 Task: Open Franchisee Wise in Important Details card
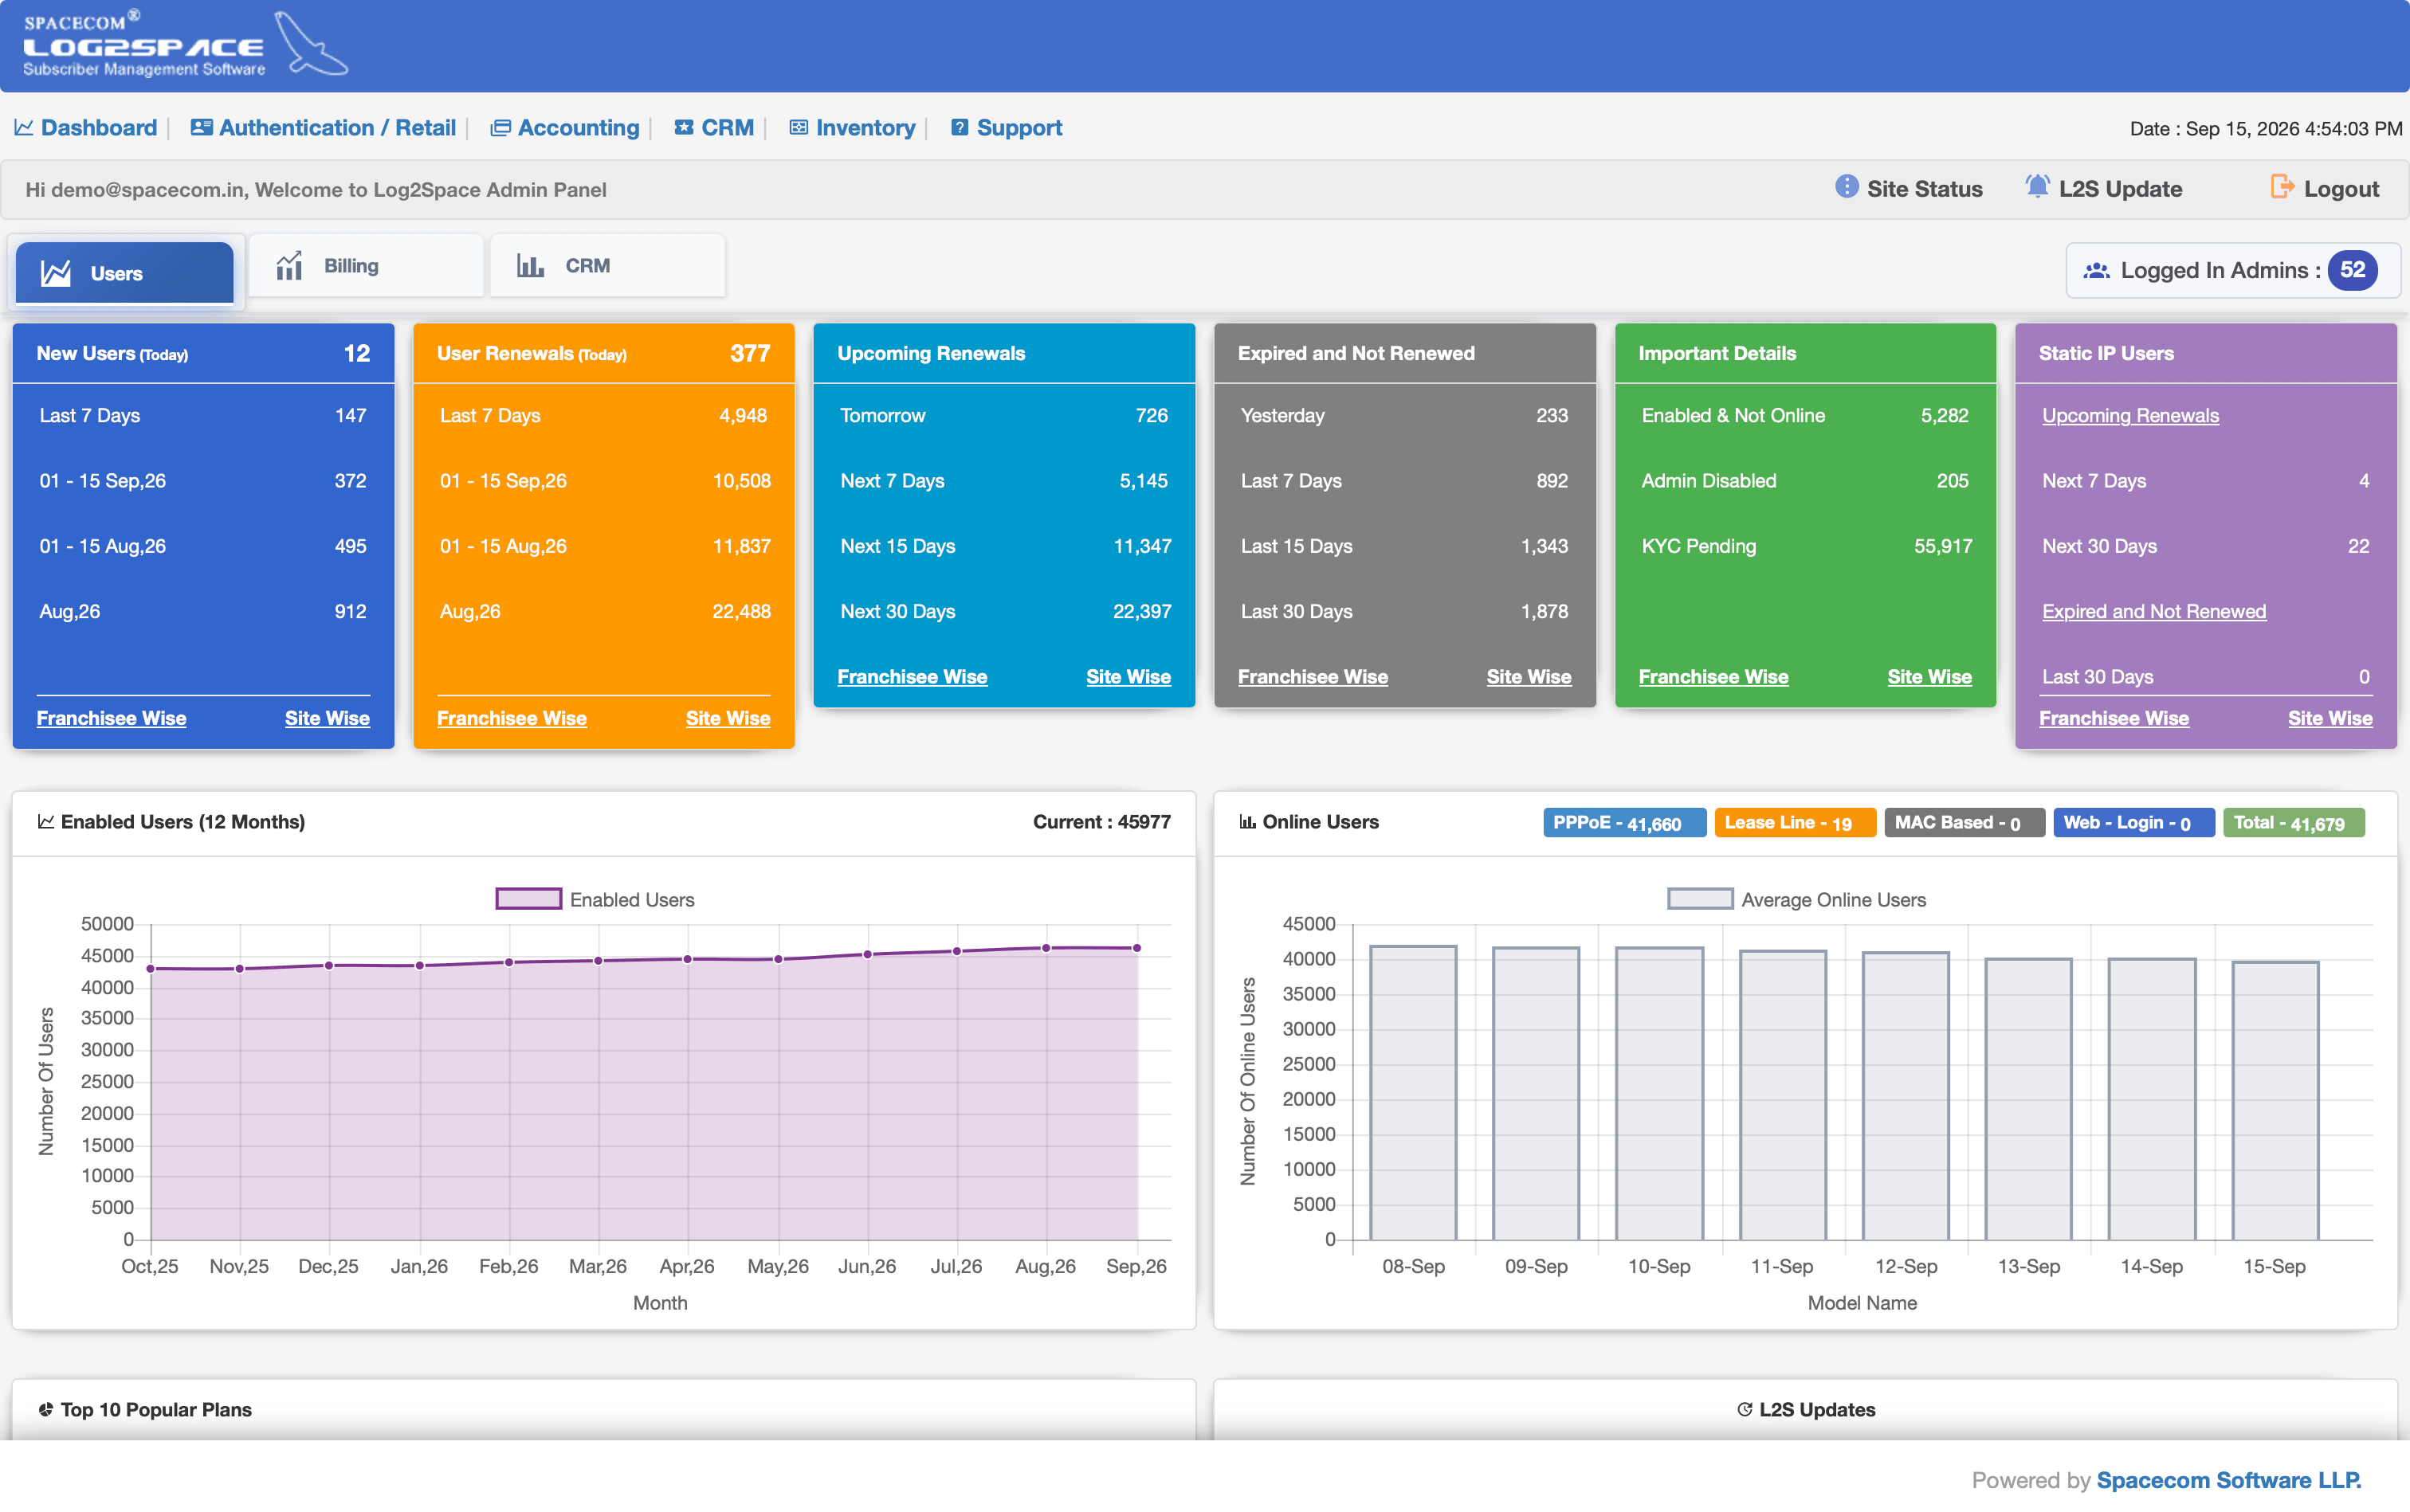1713,677
